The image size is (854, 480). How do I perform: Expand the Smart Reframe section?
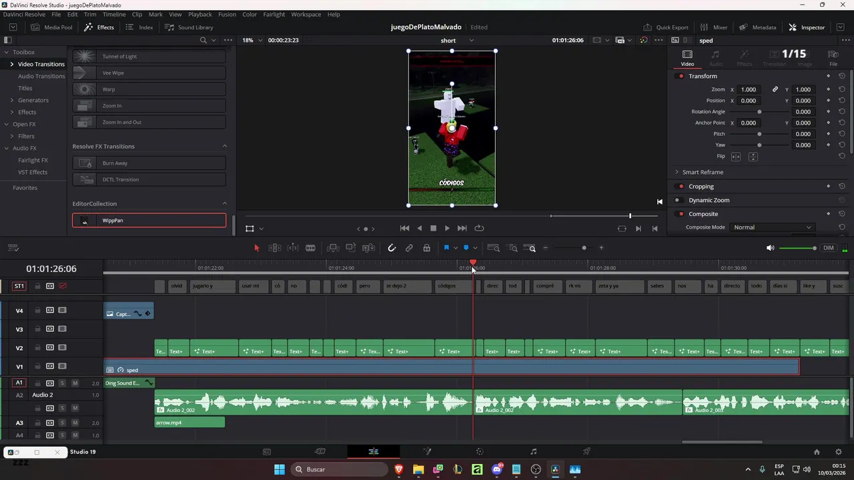[677, 172]
